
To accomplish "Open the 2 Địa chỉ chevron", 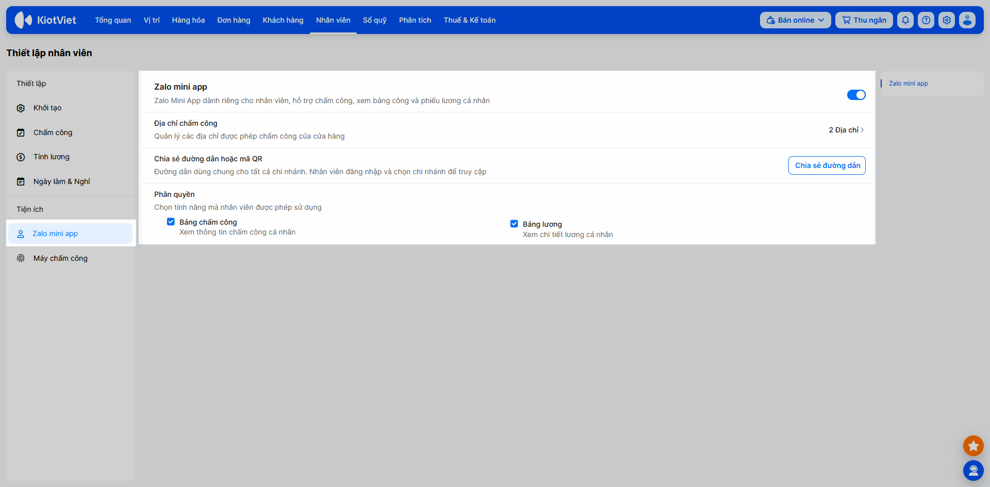I will point(862,130).
